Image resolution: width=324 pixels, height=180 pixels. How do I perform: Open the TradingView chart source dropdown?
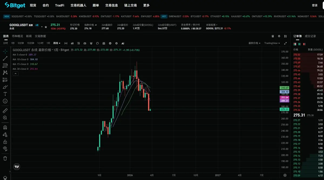(x=272, y=43)
